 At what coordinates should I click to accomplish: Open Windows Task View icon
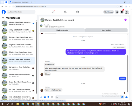pos(12,104)
